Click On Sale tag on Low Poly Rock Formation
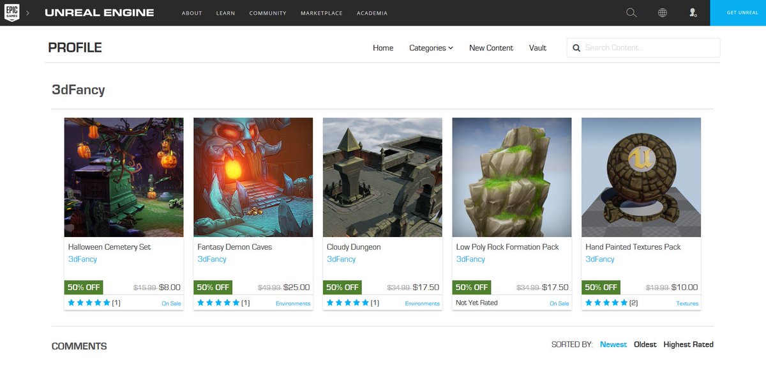Image resolution: width=766 pixels, height=375 pixels. pos(559,303)
